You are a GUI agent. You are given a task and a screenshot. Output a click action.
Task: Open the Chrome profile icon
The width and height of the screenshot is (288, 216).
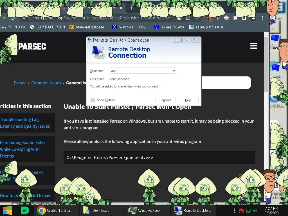tap(253, 18)
